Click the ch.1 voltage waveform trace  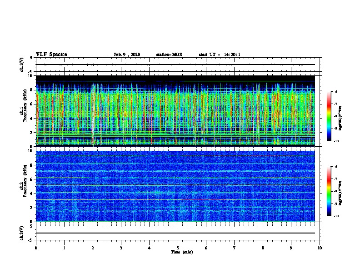pos(175,65)
